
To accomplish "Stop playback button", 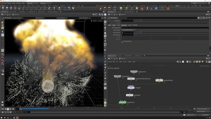I will [8, 109].
